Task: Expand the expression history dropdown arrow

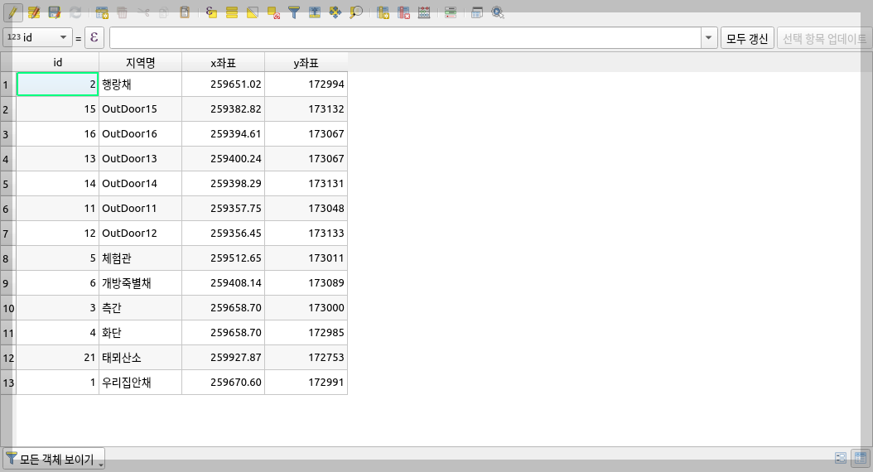Action: (709, 38)
